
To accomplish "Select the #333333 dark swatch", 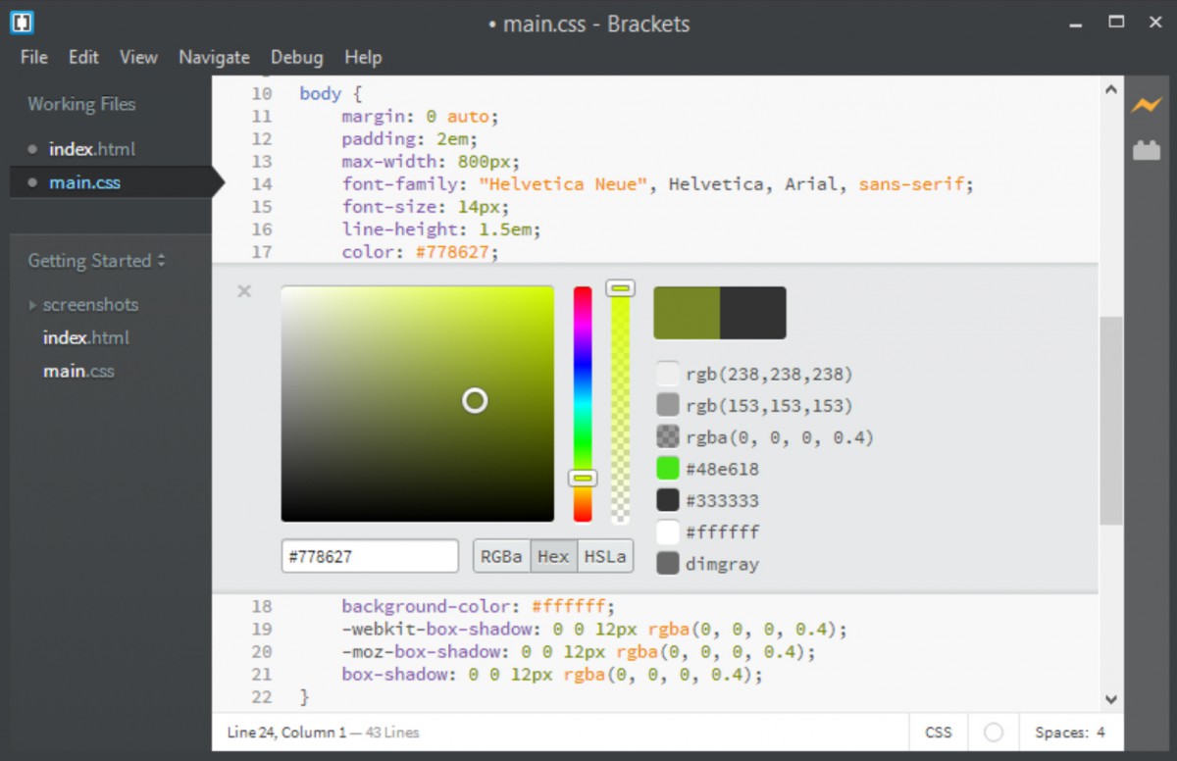I will (x=668, y=500).
